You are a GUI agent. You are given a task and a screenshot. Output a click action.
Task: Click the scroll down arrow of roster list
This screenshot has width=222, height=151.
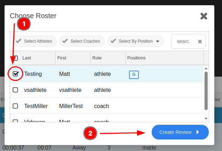point(206,118)
